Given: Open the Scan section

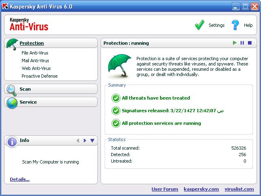Looking at the screenshot, I should point(25,89).
